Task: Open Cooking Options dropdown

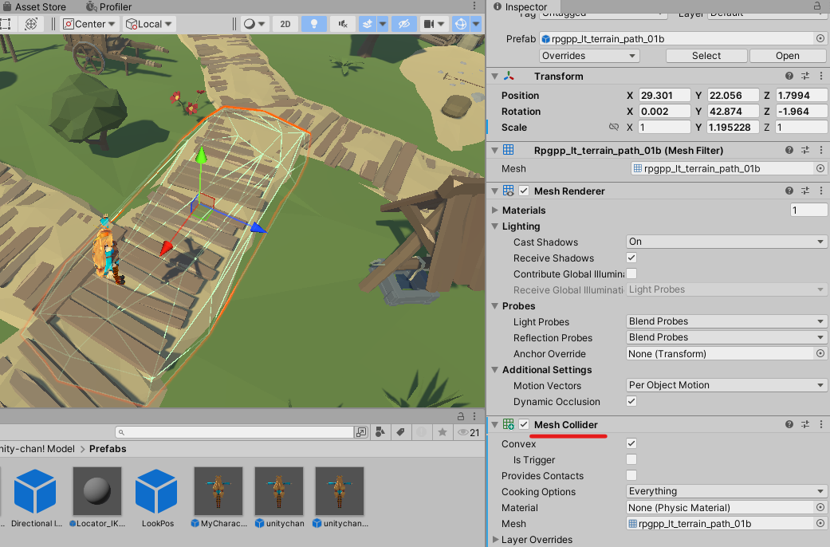Action: point(726,491)
